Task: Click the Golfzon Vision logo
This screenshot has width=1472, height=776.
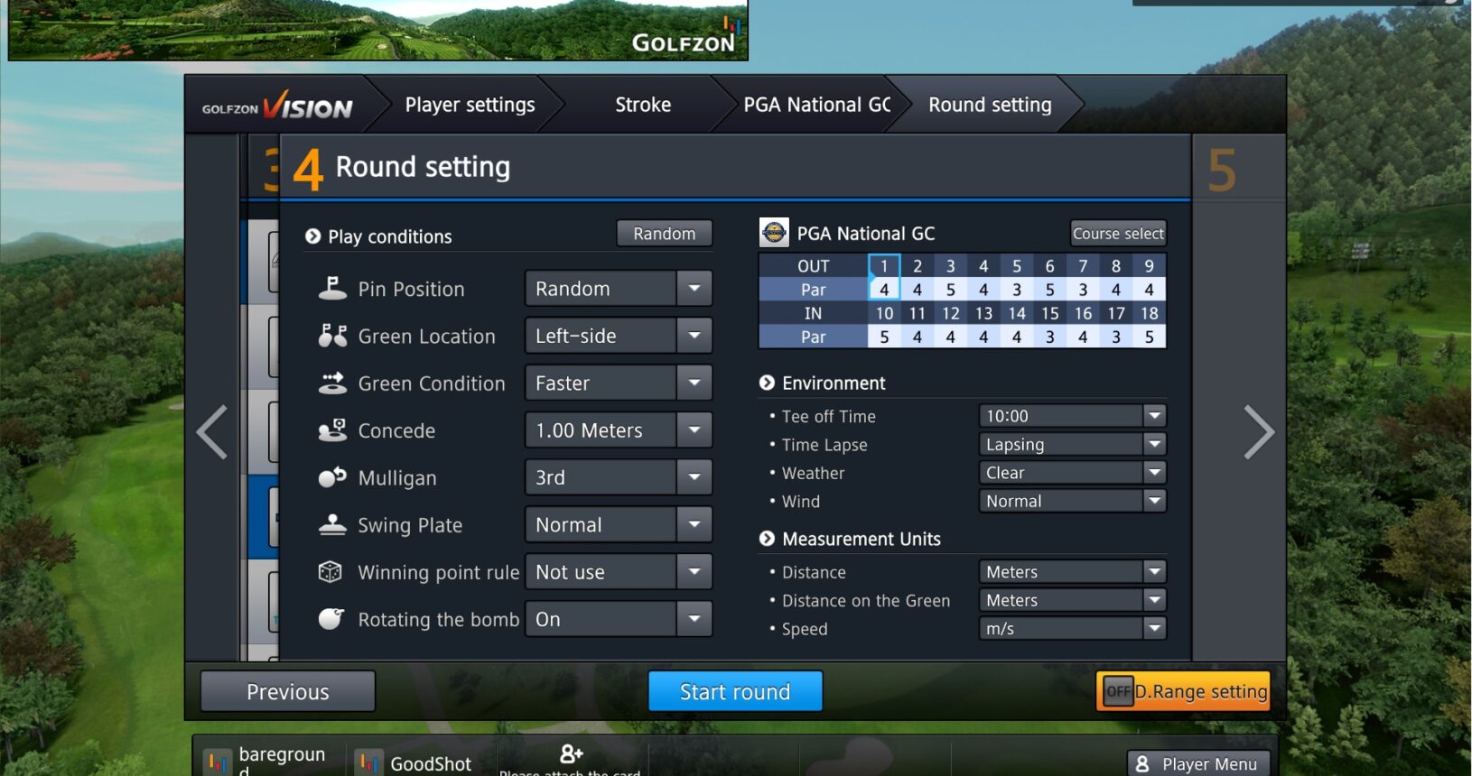Action: (x=277, y=107)
